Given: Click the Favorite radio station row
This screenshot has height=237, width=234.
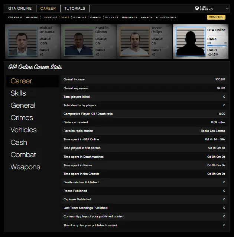Looking at the screenshot, I should pyautogui.click(x=144, y=131).
